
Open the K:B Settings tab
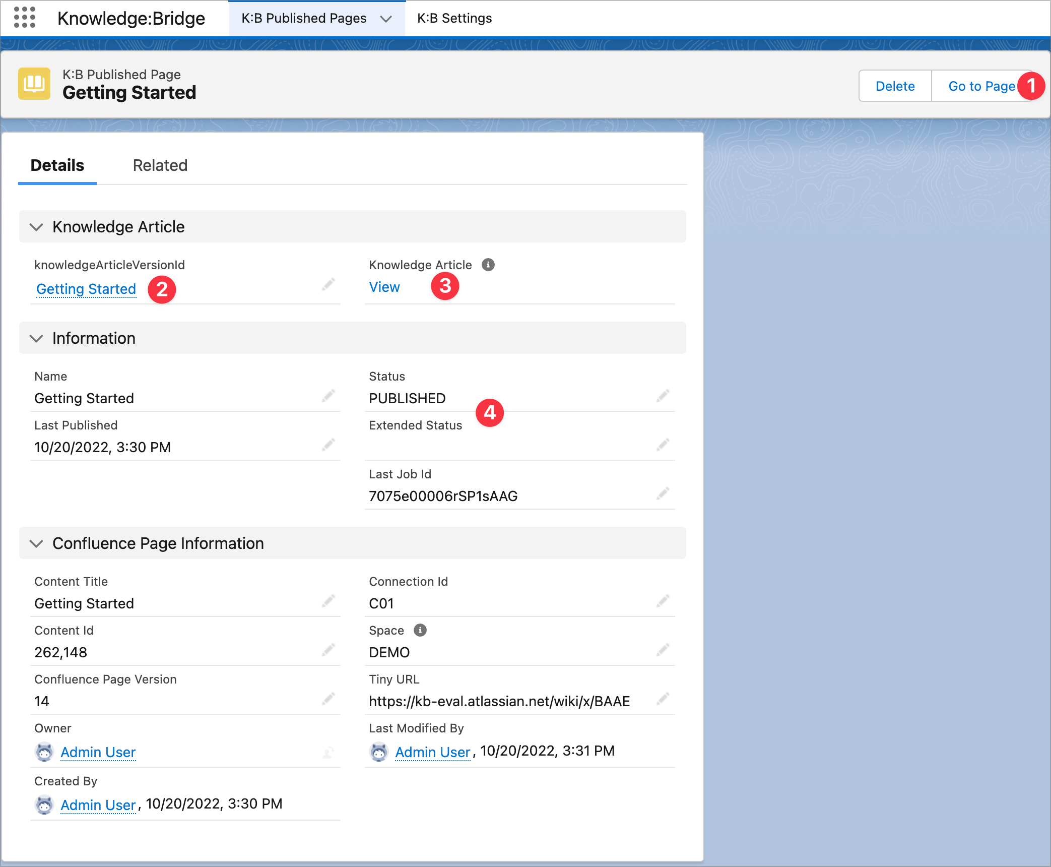click(x=454, y=19)
